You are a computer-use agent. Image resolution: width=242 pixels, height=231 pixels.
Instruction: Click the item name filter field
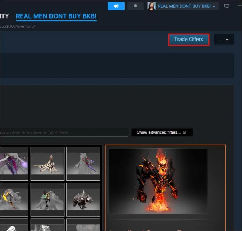[64, 132]
